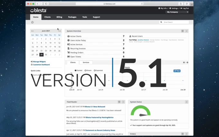Click Jonathan Masters in Recent Users
The height and width of the screenshot is (137, 219).
143,40
